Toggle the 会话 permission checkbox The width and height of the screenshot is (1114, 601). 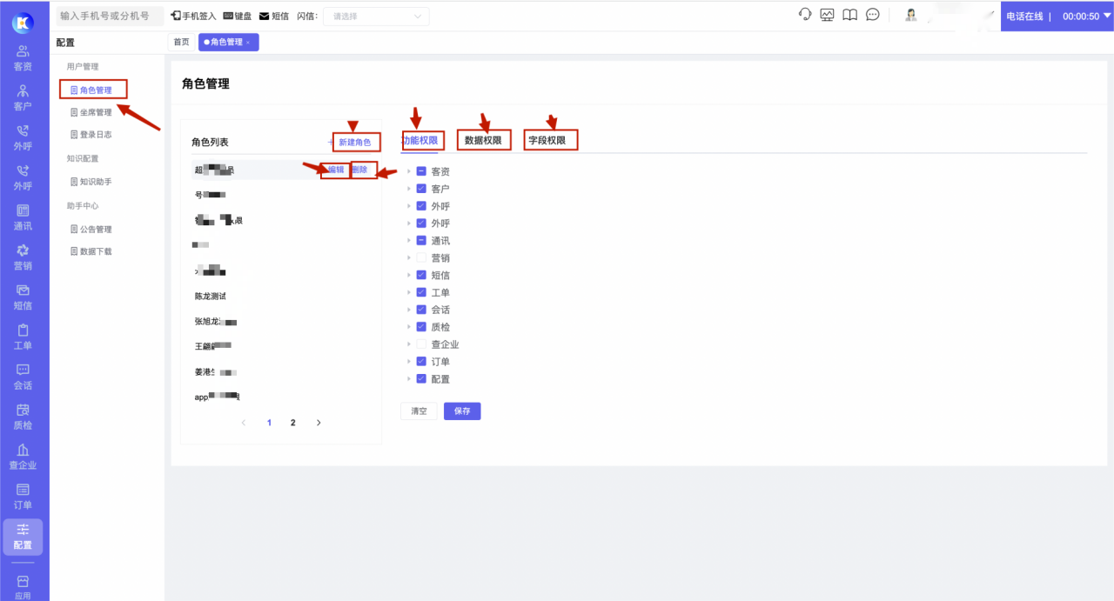[x=421, y=310]
